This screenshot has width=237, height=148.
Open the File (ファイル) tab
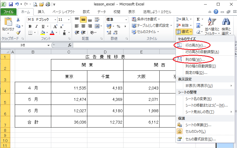click(x=9, y=12)
